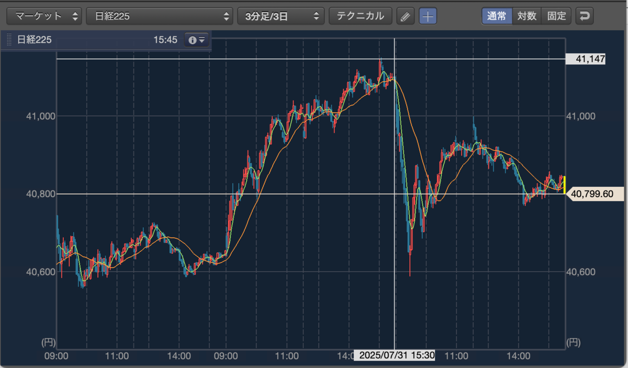Click the 40,600 label on right axis

581,272
